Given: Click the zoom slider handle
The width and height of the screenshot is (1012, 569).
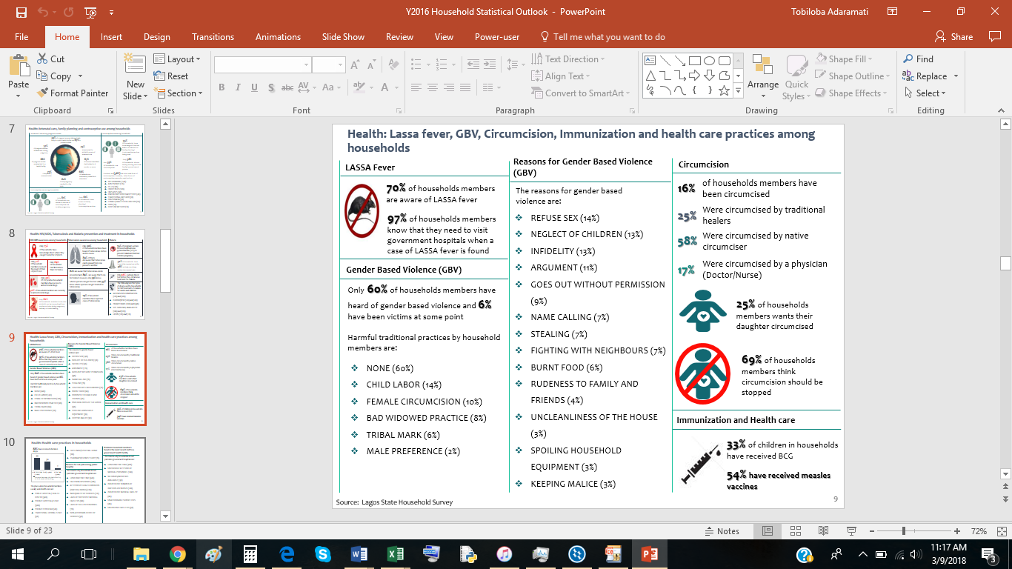Looking at the screenshot, I should pos(904,531).
